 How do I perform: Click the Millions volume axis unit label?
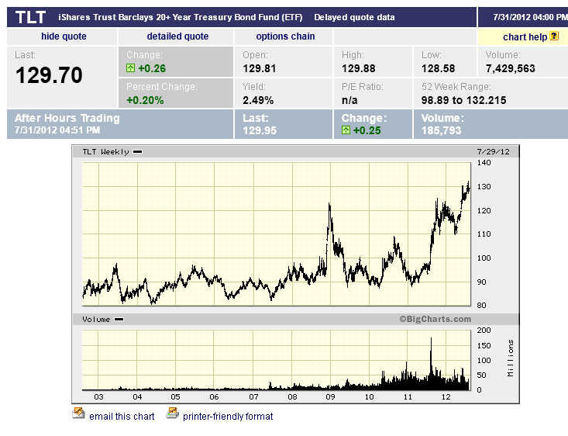coord(511,358)
